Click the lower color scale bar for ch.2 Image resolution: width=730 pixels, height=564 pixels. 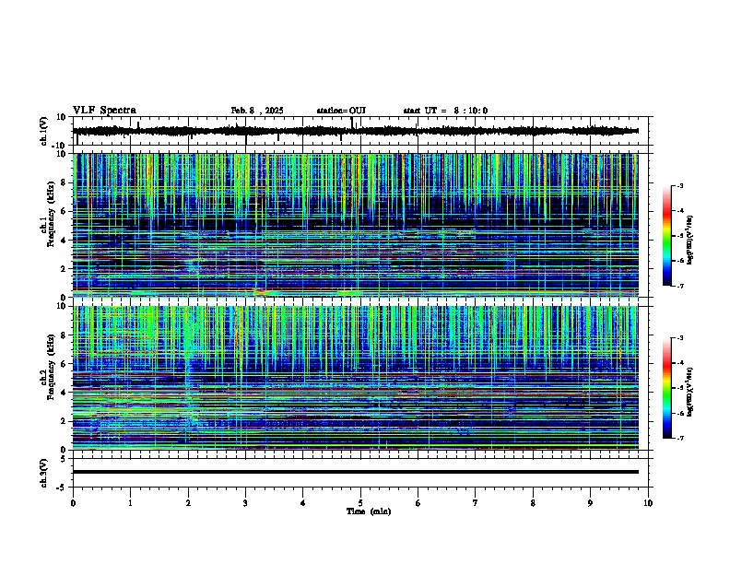tap(666, 388)
